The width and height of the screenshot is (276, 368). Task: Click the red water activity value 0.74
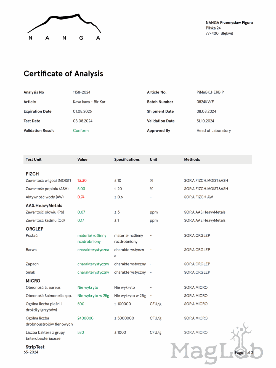(81, 197)
